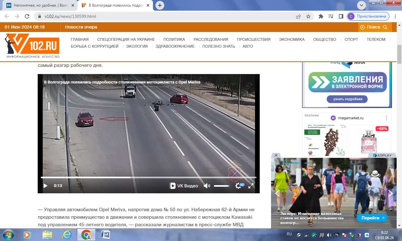Open the ПРОИСШЕСТВИЯ menu section
The height and width of the screenshot is (241, 402).
point(253,39)
